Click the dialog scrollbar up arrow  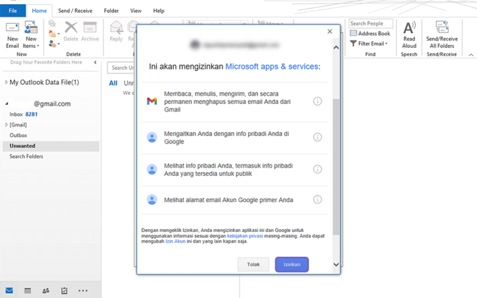pos(336,48)
